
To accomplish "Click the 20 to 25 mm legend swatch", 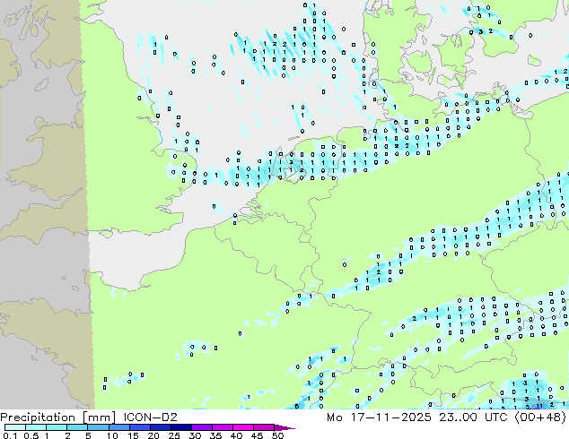I will pos(160,427).
